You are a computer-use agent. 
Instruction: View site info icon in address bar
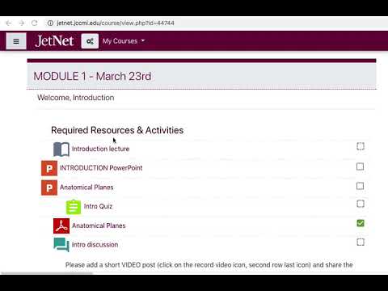point(50,23)
